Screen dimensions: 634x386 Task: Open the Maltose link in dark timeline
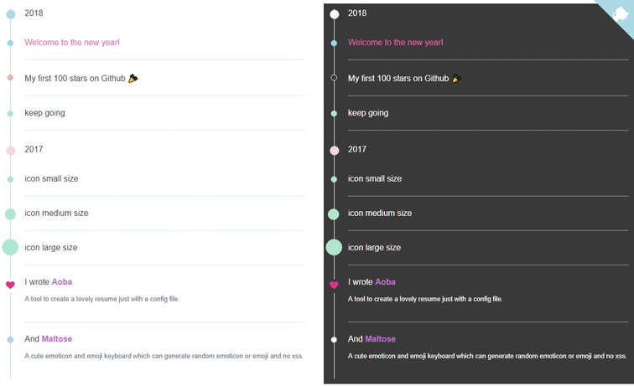tap(380, 339)
